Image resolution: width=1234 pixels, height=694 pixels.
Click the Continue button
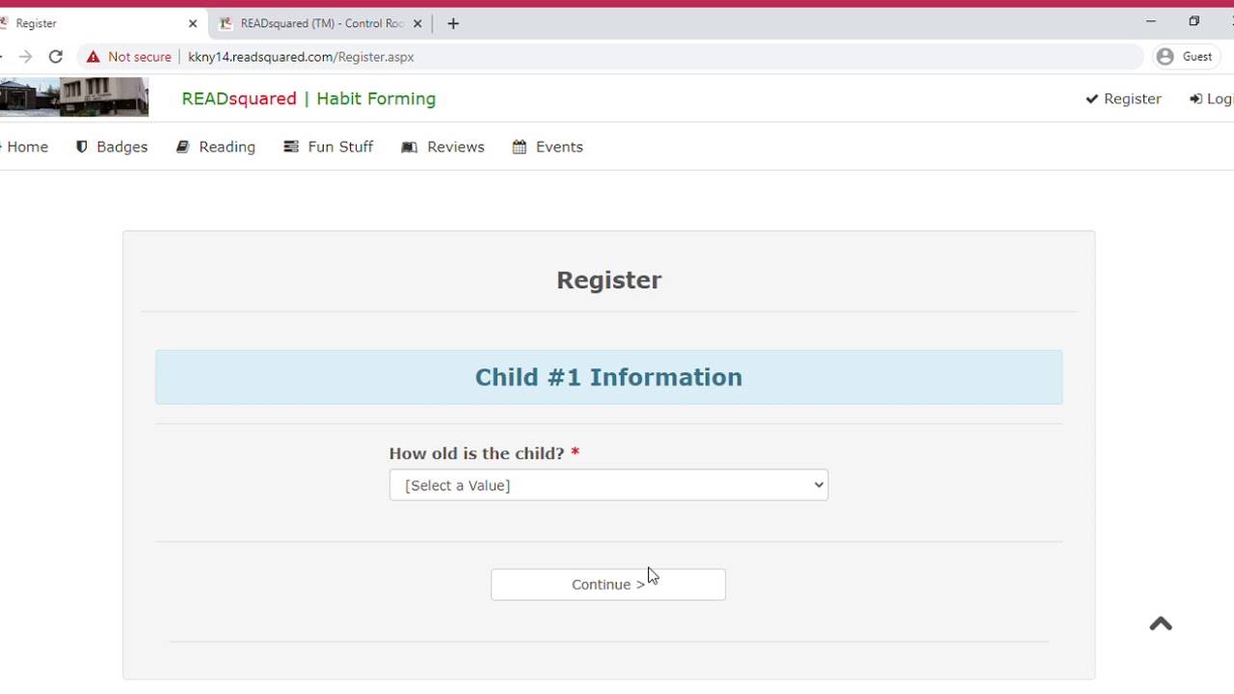click(608, 584)
